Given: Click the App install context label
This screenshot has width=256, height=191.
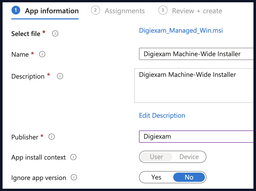Looking at the screenshot, I should point(38,158).
